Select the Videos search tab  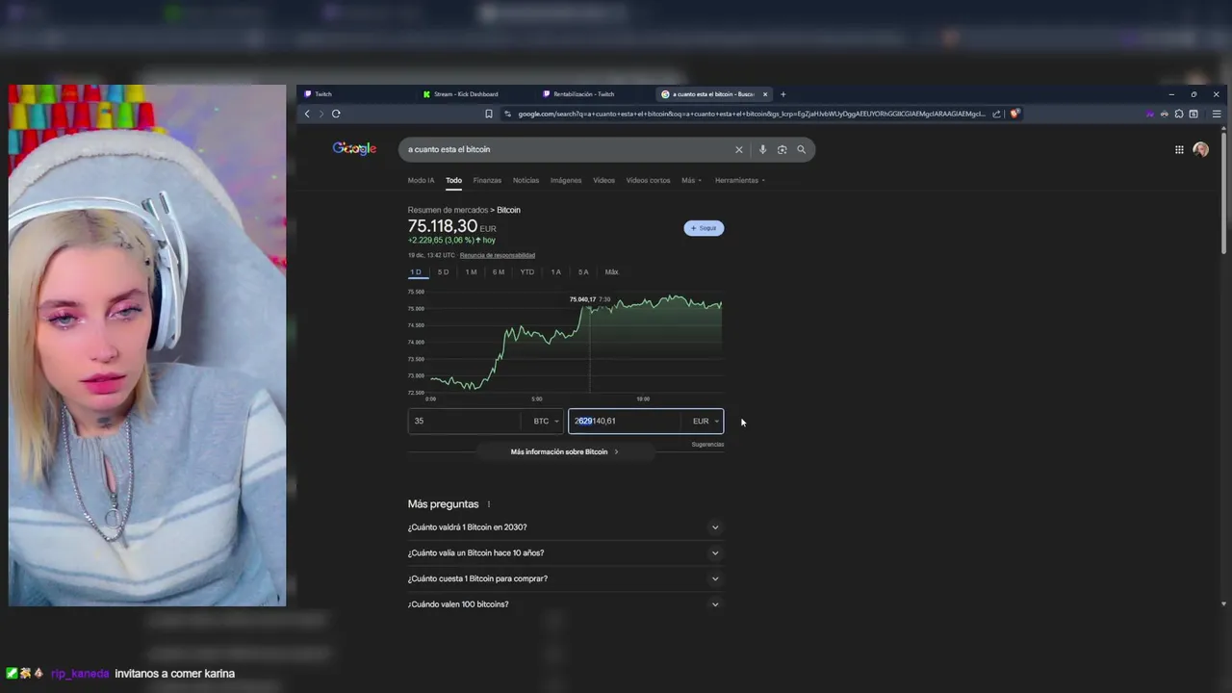point(603,180)
